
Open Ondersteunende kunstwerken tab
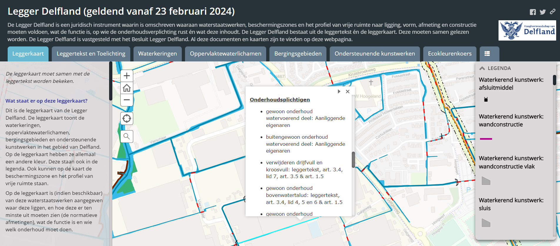(x=375, y=54)
